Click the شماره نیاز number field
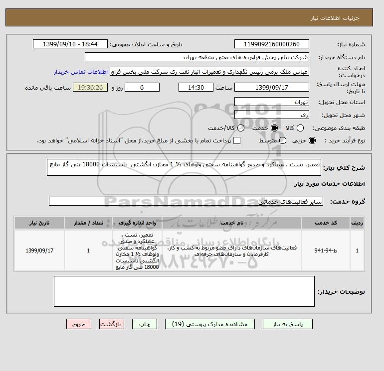 click(272, 44)
